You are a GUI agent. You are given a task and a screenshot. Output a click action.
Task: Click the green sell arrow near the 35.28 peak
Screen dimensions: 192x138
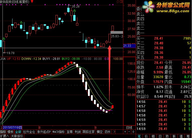tap(74, 11)
